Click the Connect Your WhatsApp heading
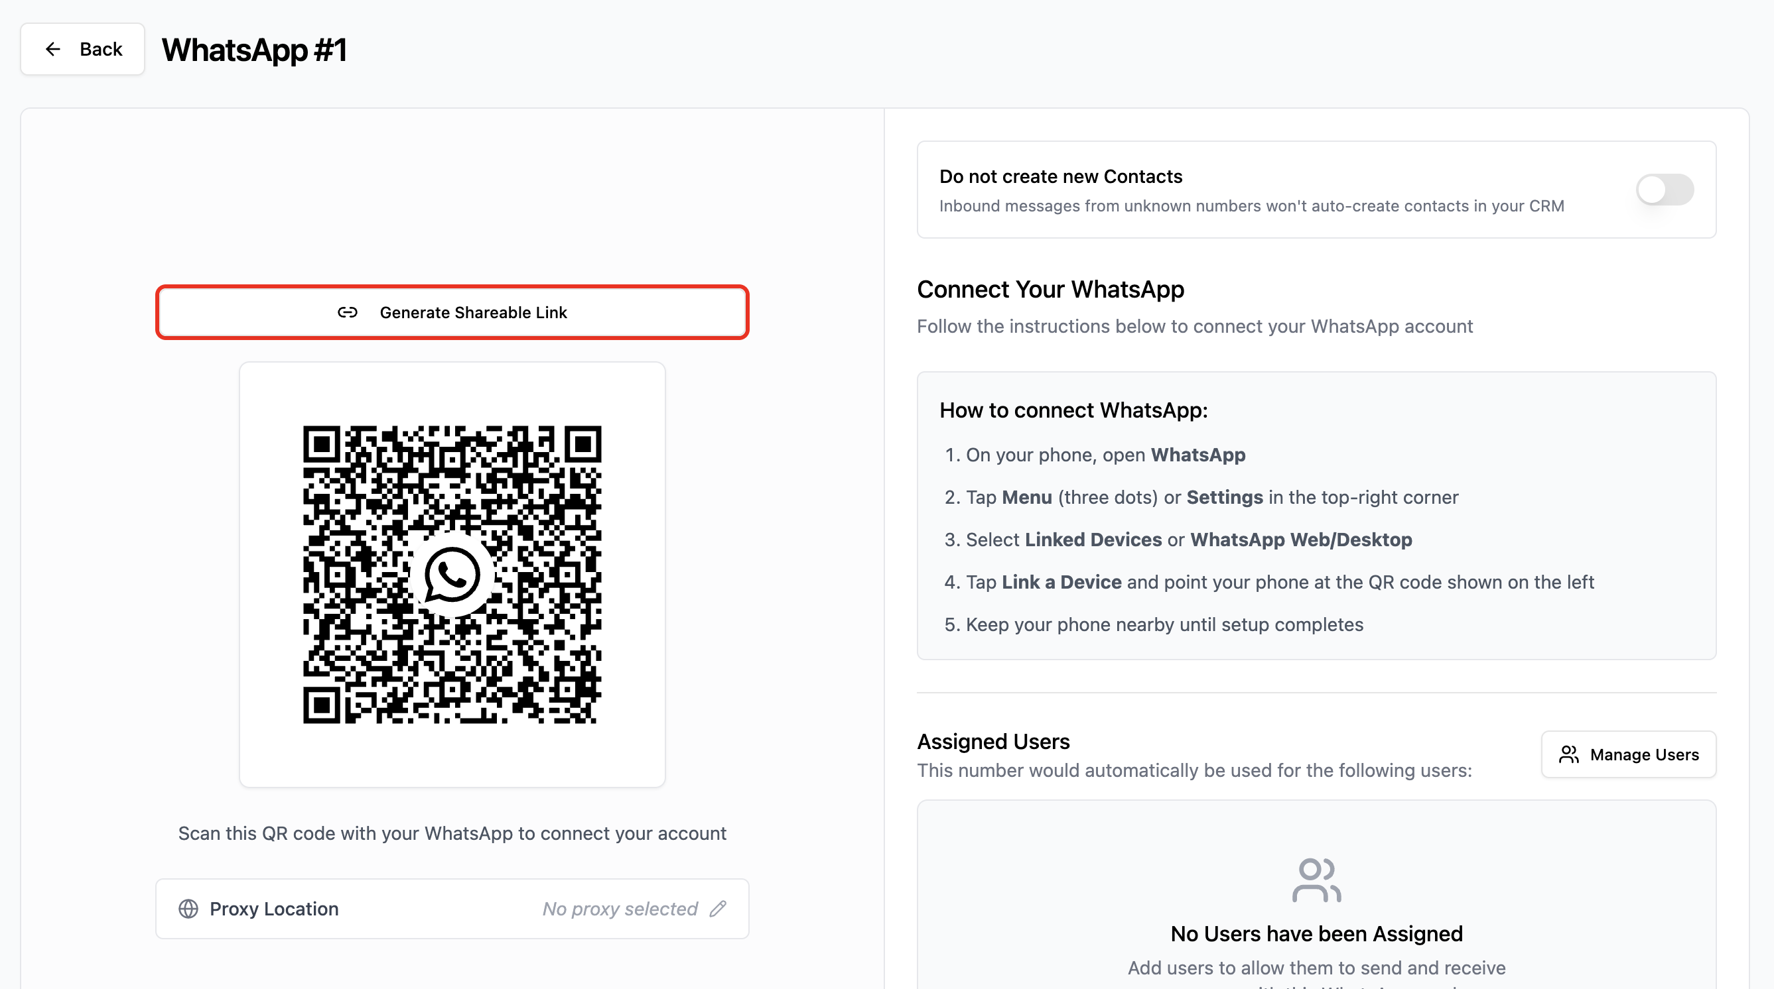The image size is (1774, 989). coord(1050,289)
